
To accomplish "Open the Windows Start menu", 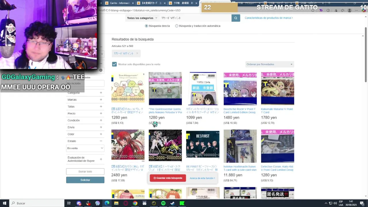I will pyautogui.click(x=5, y=203).
